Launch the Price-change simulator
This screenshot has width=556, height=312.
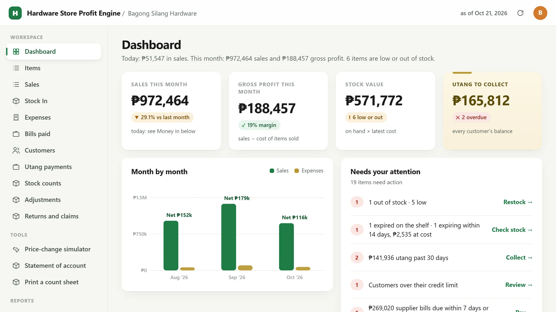coord(54,249)
